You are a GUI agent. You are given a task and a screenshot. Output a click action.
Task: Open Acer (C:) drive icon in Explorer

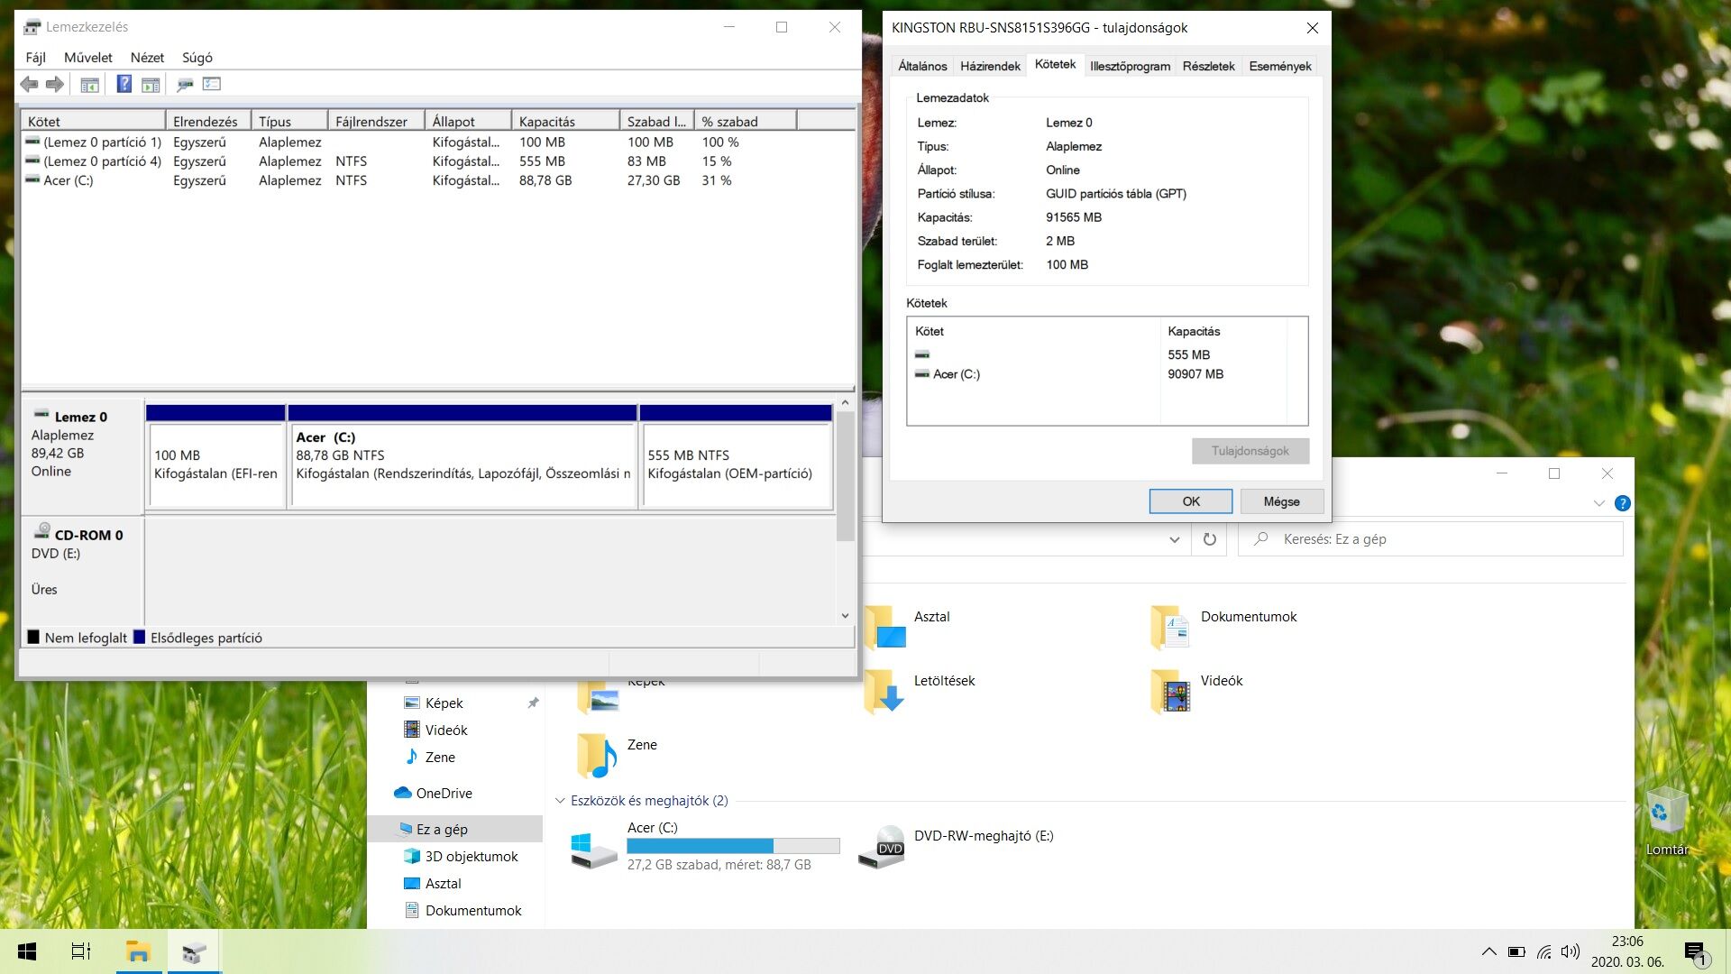594,850
